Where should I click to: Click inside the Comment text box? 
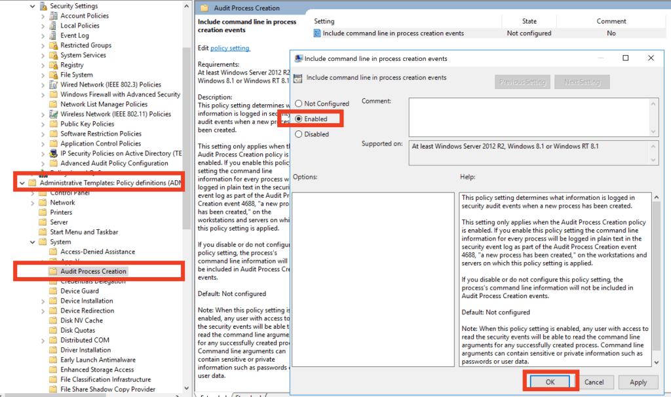coord(529,117)
